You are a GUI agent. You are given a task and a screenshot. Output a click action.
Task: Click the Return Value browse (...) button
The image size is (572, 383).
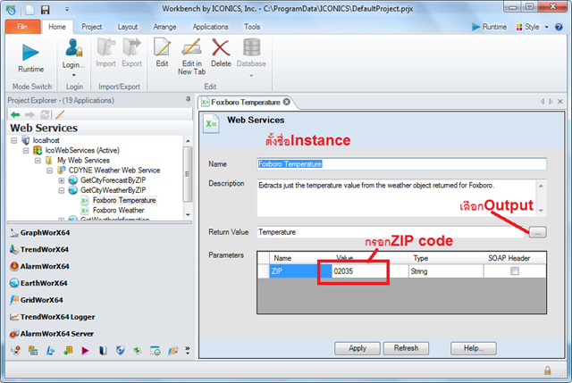538,232
